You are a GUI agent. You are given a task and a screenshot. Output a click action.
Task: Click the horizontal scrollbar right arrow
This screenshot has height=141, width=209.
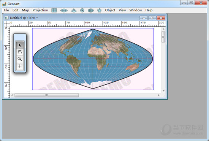coord(159,95)
